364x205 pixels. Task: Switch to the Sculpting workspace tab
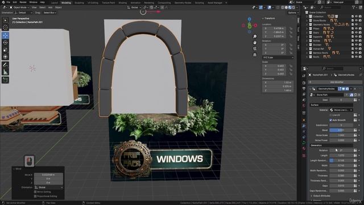(x=79, y=3)
